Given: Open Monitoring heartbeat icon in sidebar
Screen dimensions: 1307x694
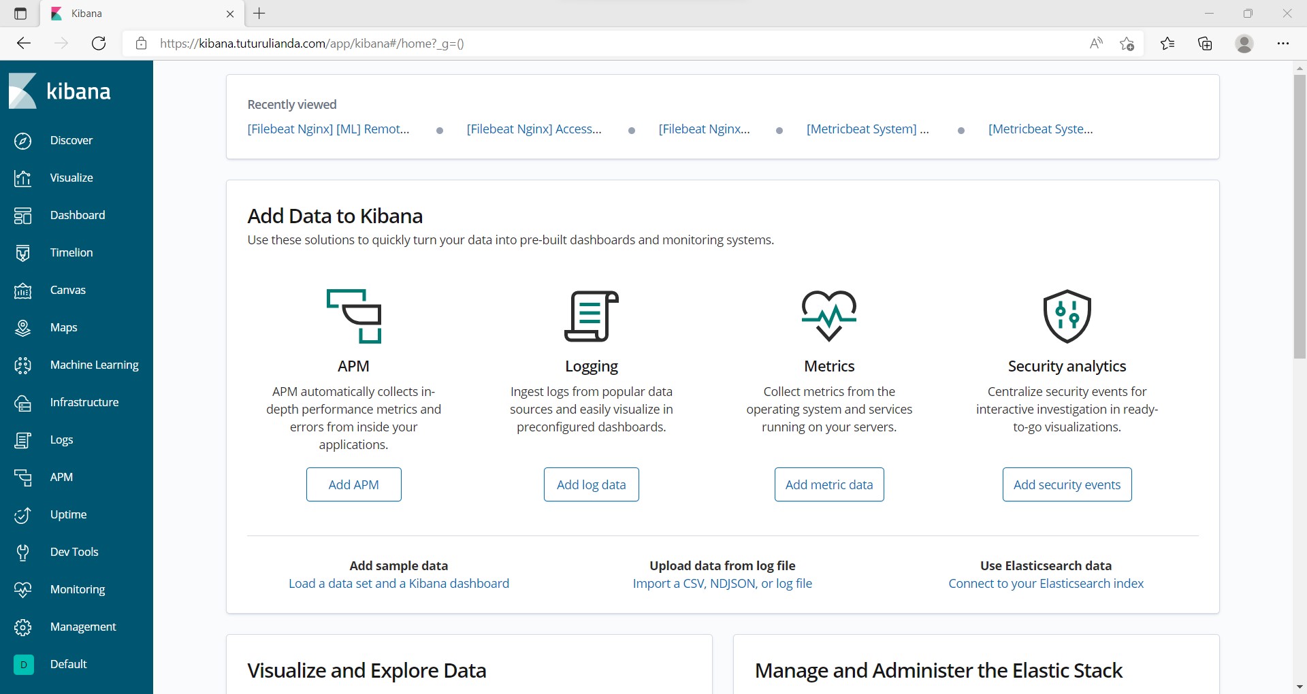Looking at the screenshot, I should [22, 590].
